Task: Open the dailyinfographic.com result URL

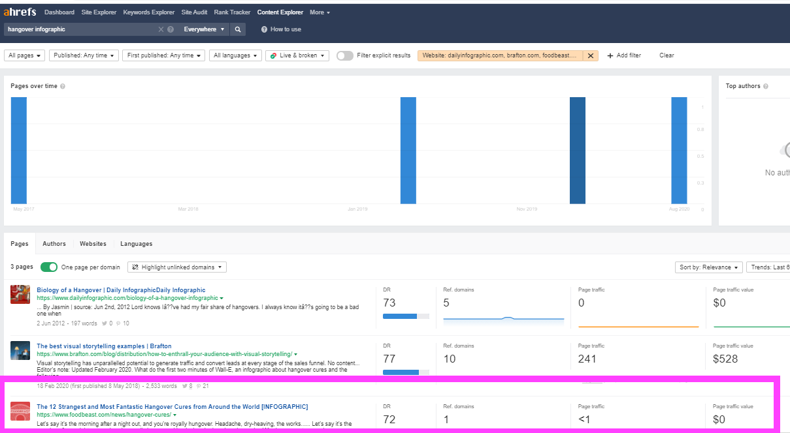Action: [127, 298]
